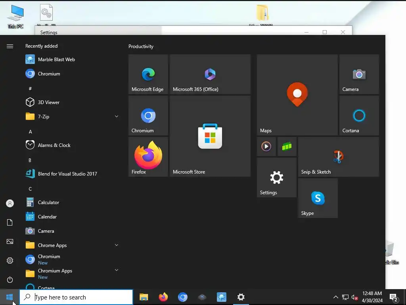Jump to letter # section header
This screenshot has height=305, width=406.
(30, 89)
